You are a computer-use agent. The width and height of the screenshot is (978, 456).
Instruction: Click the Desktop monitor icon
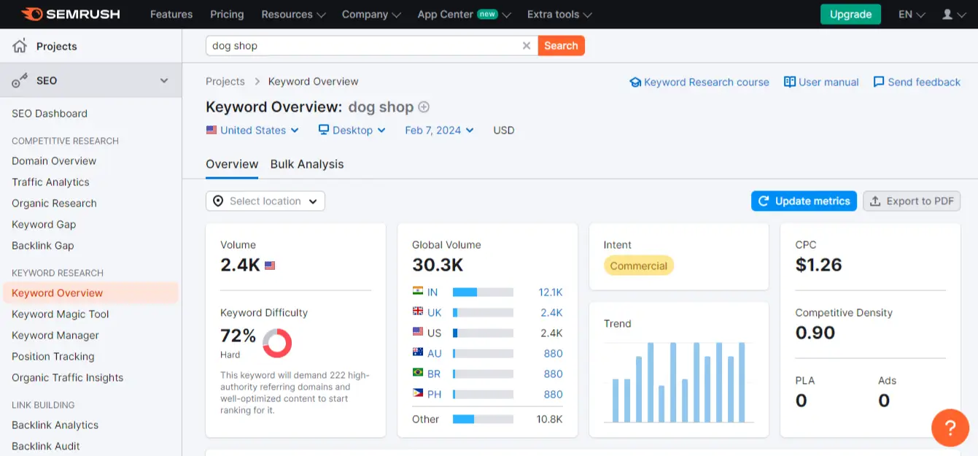tap(324, 130)
